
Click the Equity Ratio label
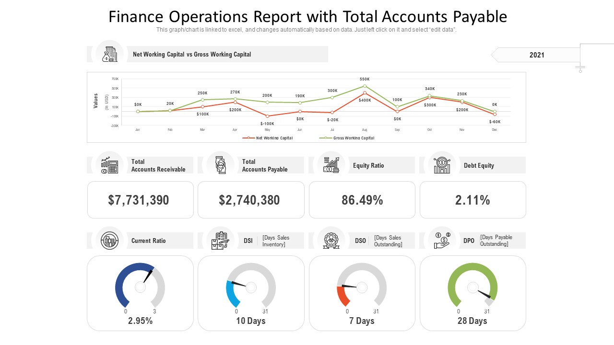[368, 165]
